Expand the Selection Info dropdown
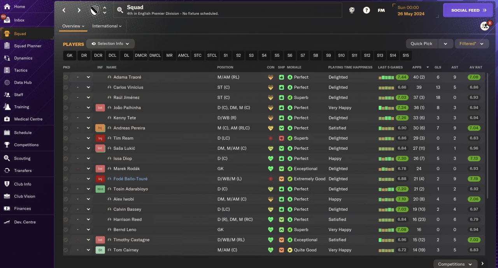498x268 pixels. 110,44
